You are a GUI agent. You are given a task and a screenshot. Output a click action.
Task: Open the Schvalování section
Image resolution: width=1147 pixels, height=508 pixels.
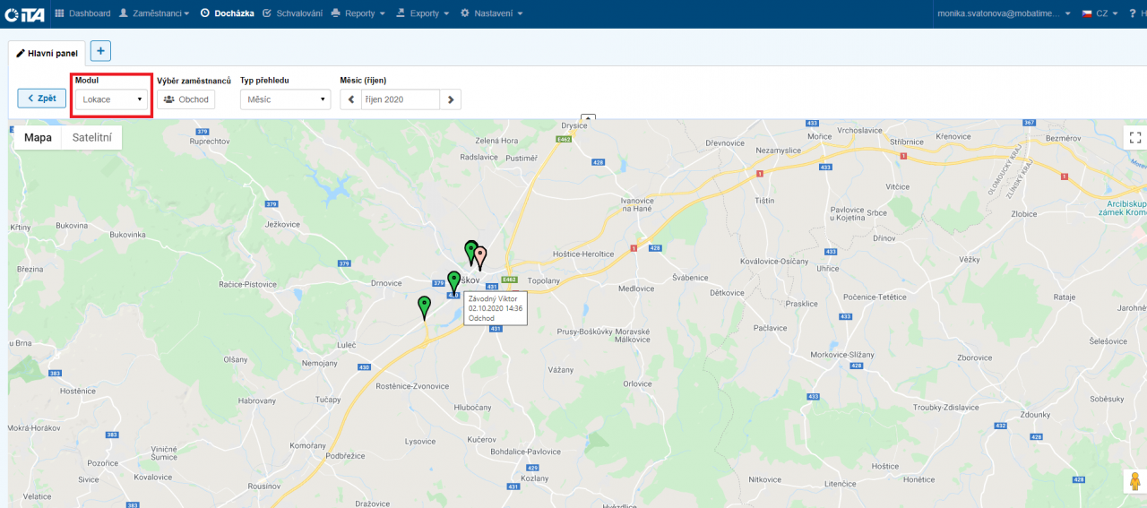292,13
